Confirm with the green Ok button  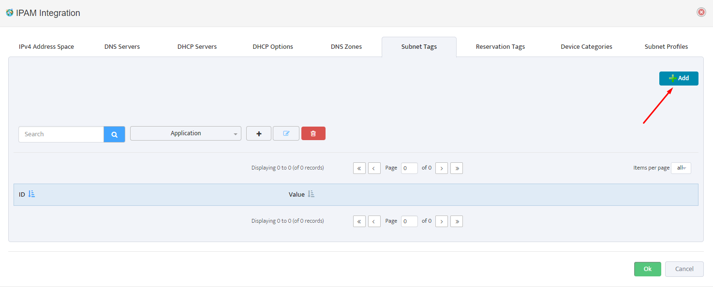[647, 269]
